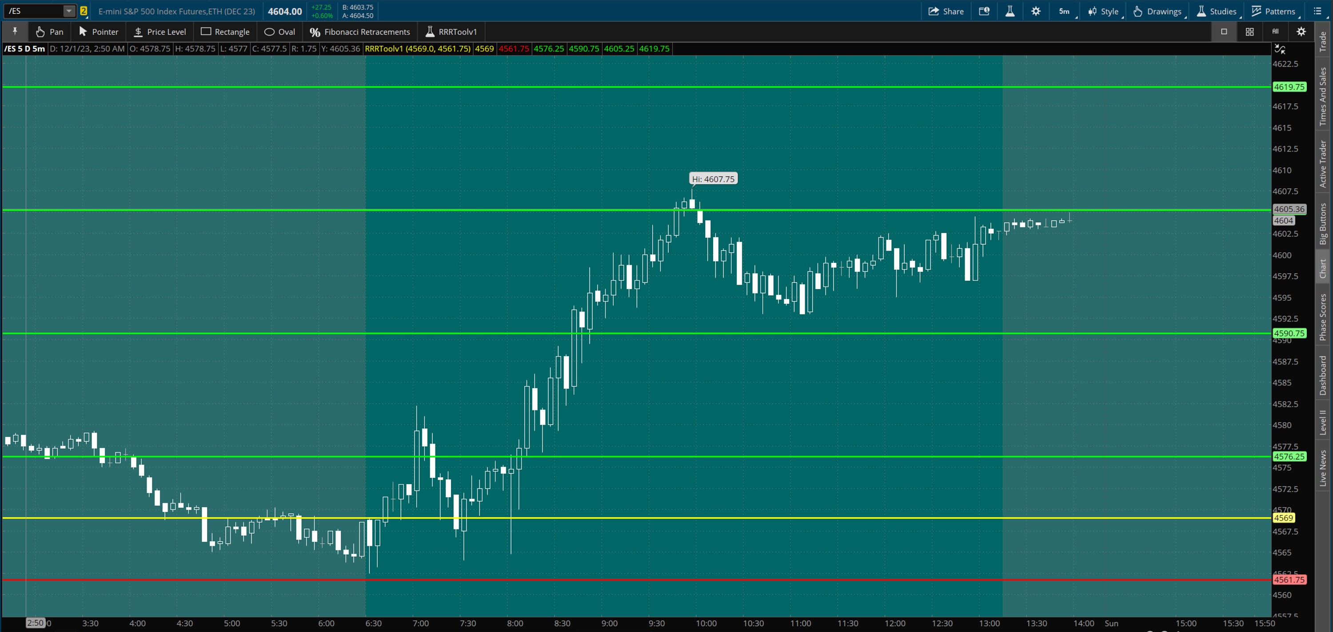Open the RRRToolv1 study tool
Image resolution: width=1333 pixels, height=632 pixels.
(451, 32)
